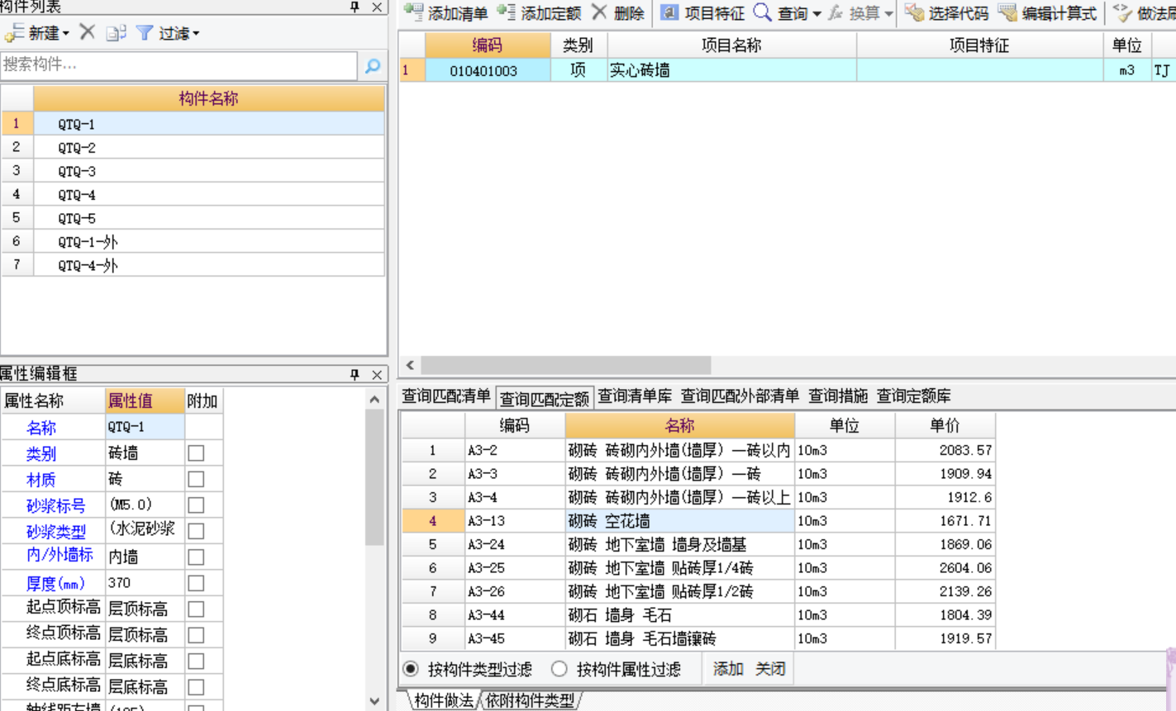This screenshot has width=1176, height=711.
Task: Toggle 附加 checkbox for 内/外墙标 row
Action: [x=196, y=557]
